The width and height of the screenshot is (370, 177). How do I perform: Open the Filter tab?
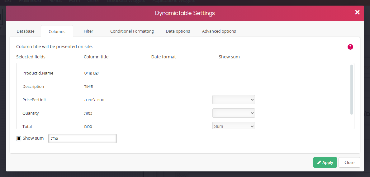[88, 31]
